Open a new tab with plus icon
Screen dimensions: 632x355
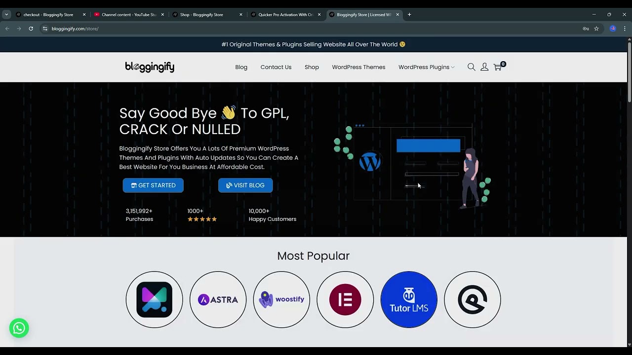click(409, 14)
